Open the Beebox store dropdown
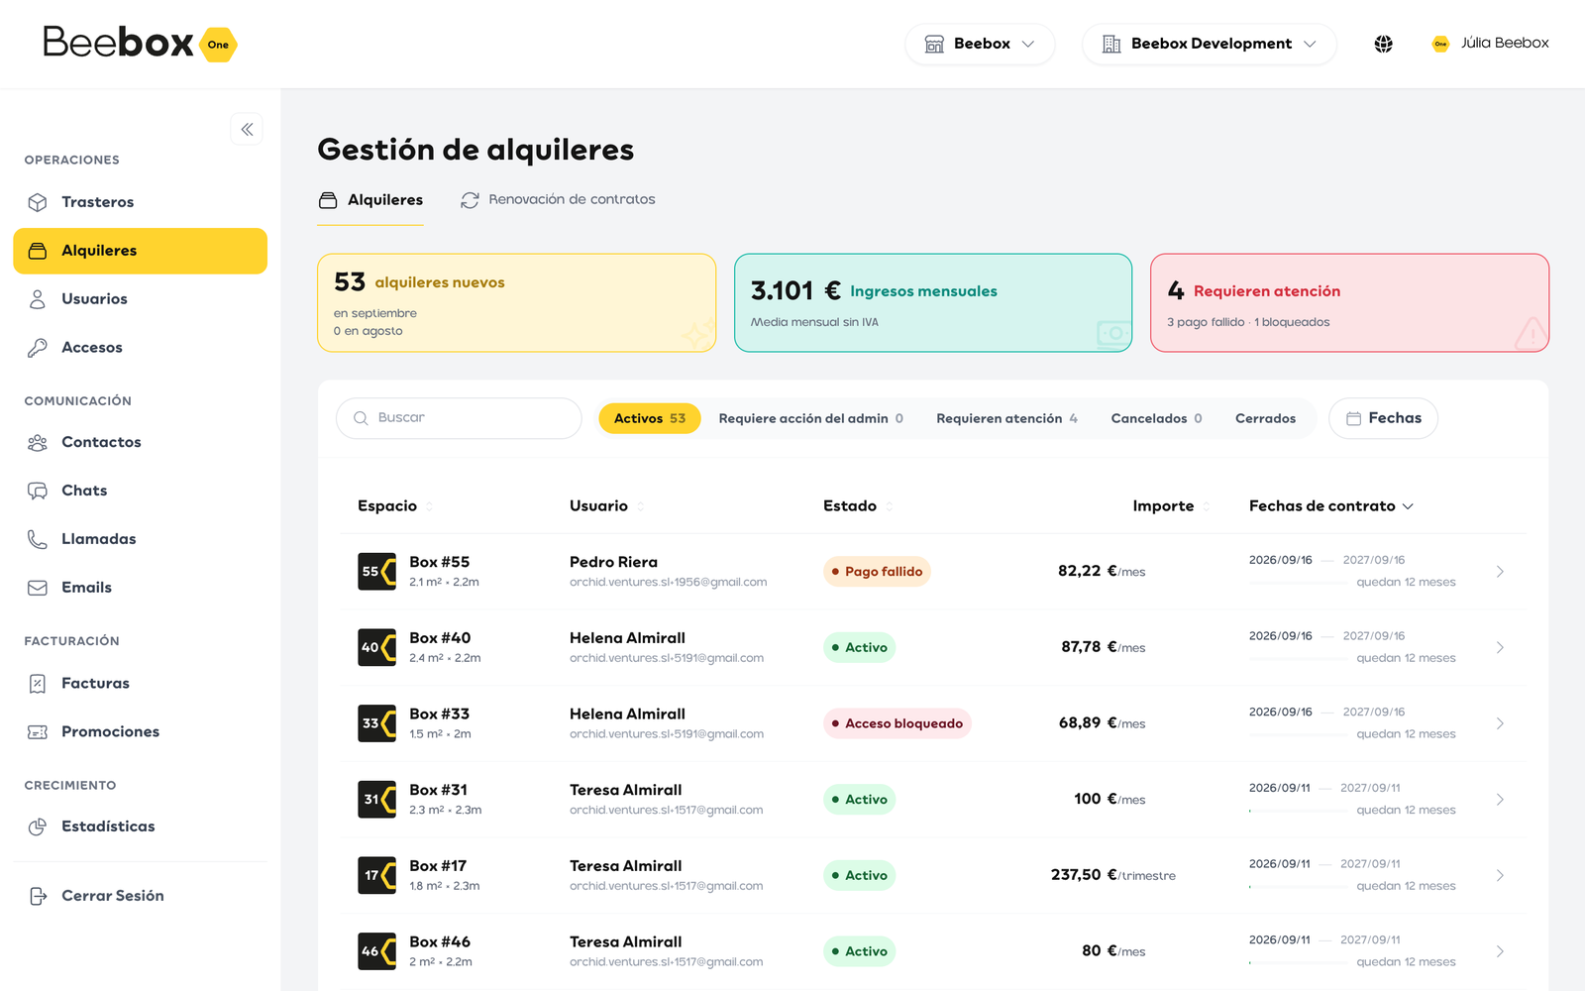This screenshot has height=991, width=1585. 980,44
